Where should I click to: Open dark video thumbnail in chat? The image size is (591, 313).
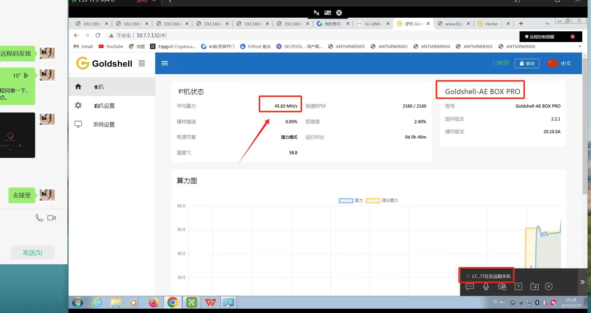tap(17, 135)
